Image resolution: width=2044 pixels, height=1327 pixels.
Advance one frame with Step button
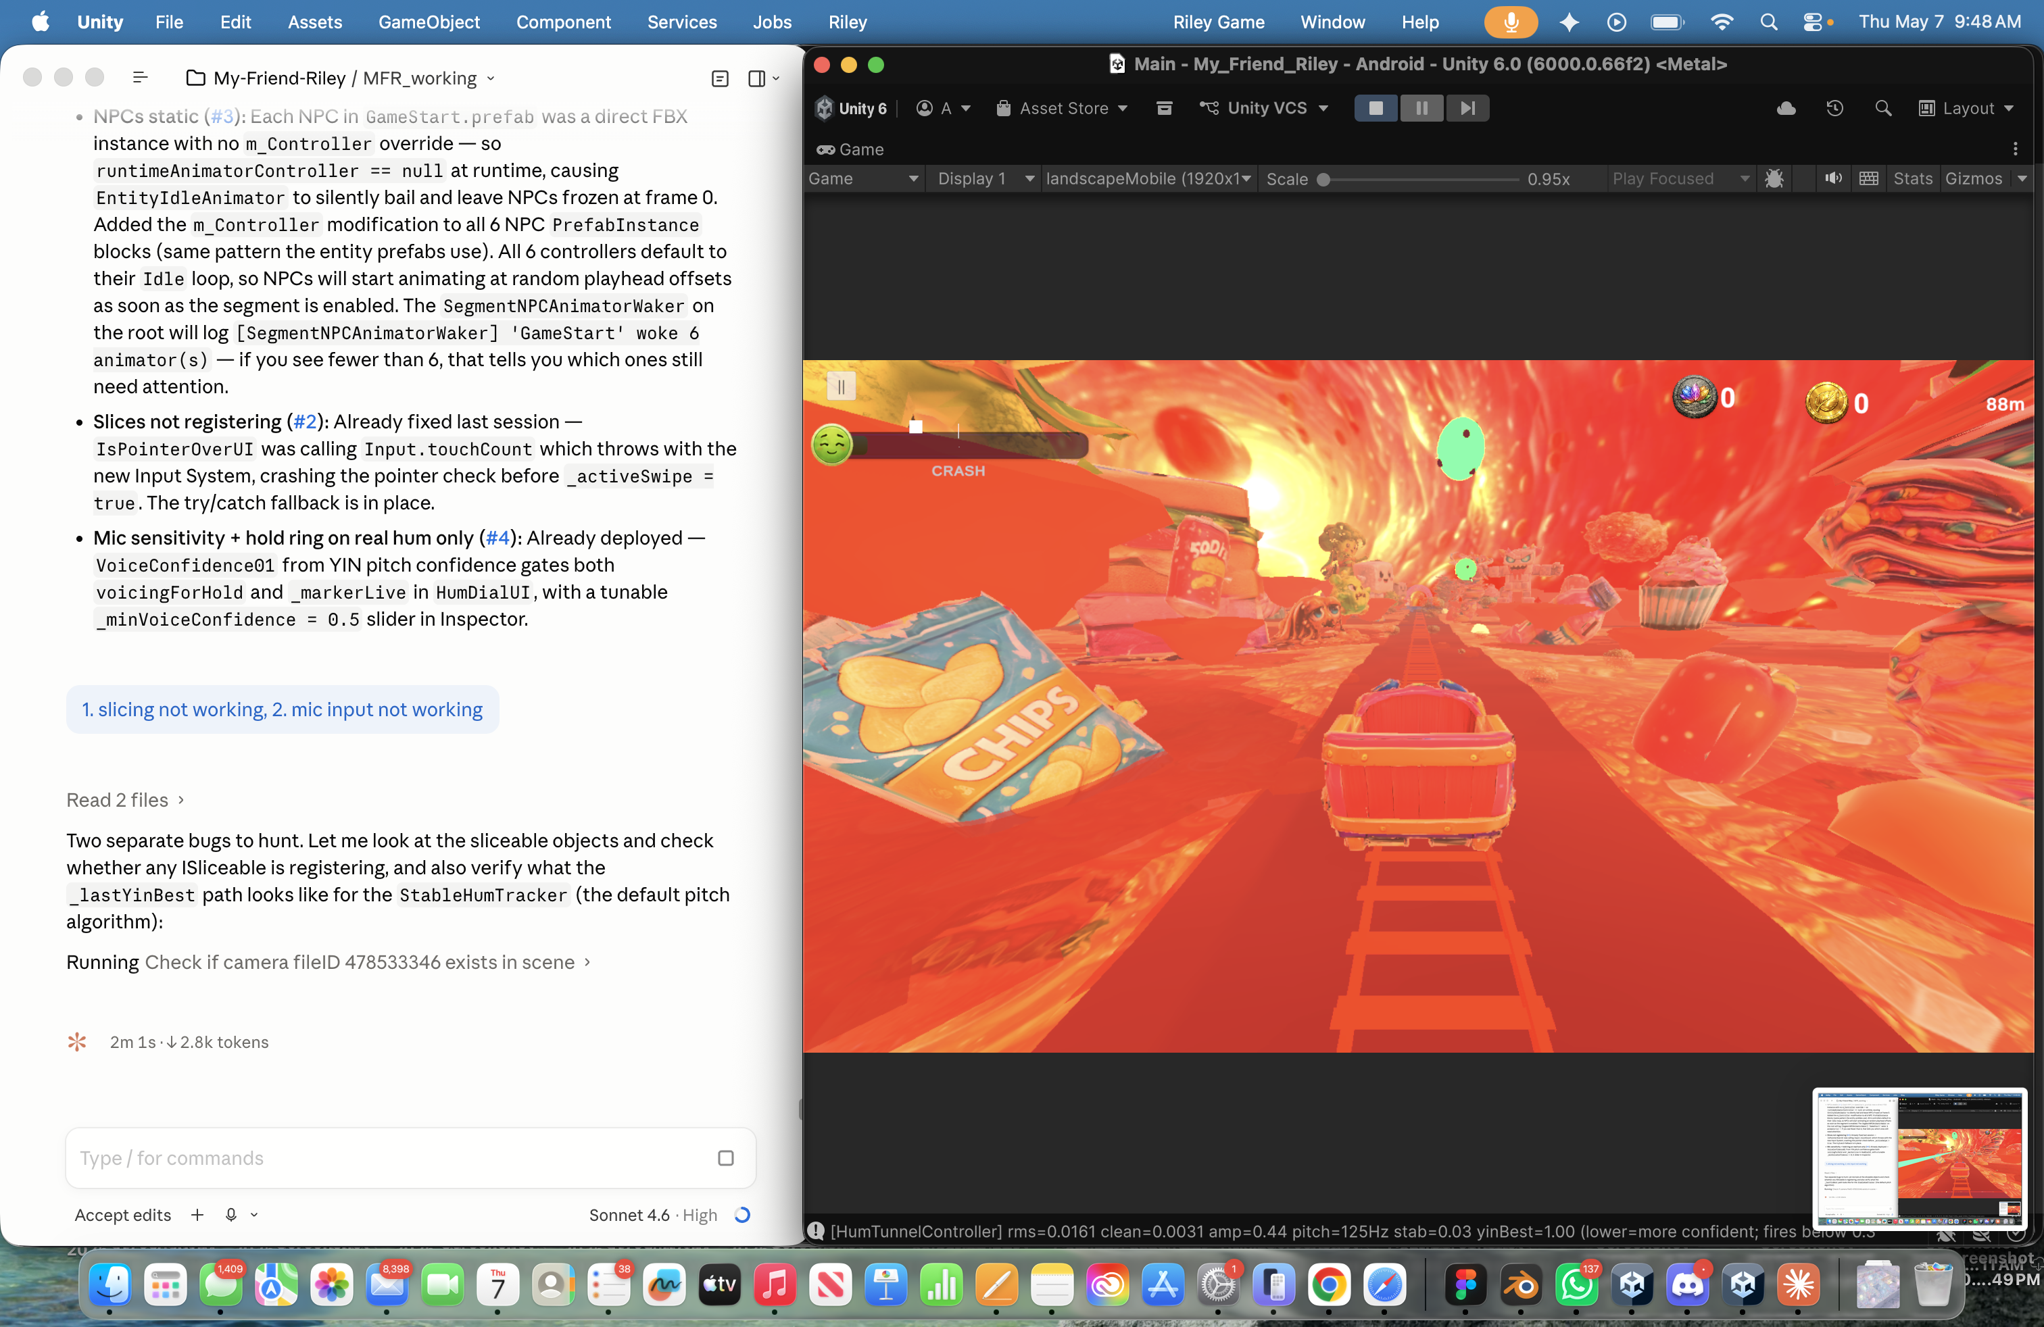pos(1467,108)
